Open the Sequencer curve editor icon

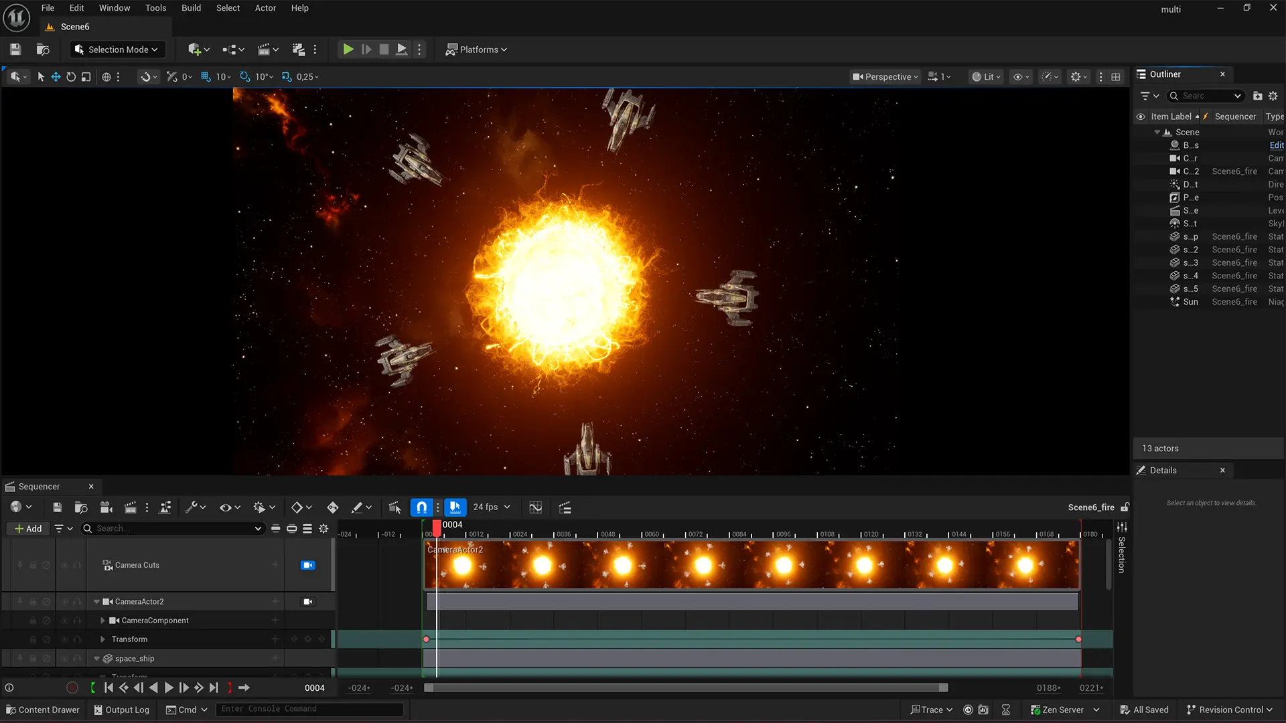point(535,507)
